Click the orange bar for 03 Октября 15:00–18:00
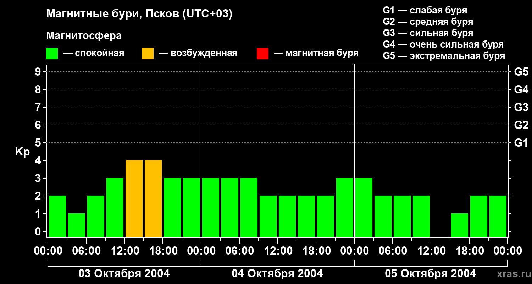532x284 pixels. pyautogui.click(x=153, y=198)
